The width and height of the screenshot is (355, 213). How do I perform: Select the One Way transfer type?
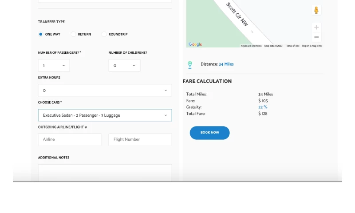[x=41, y=34]
